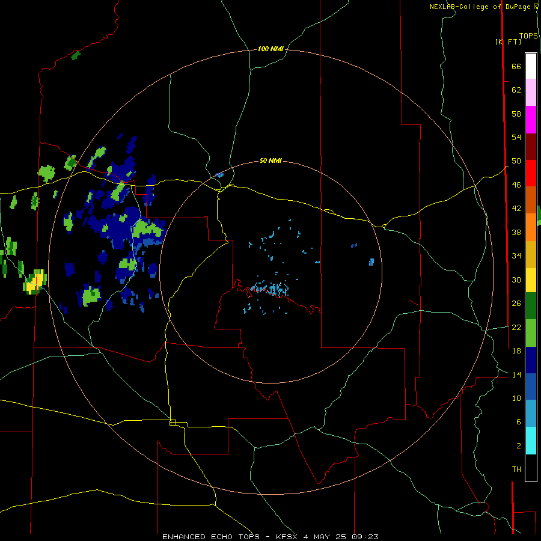Click the legend value 54

[516, 137]
